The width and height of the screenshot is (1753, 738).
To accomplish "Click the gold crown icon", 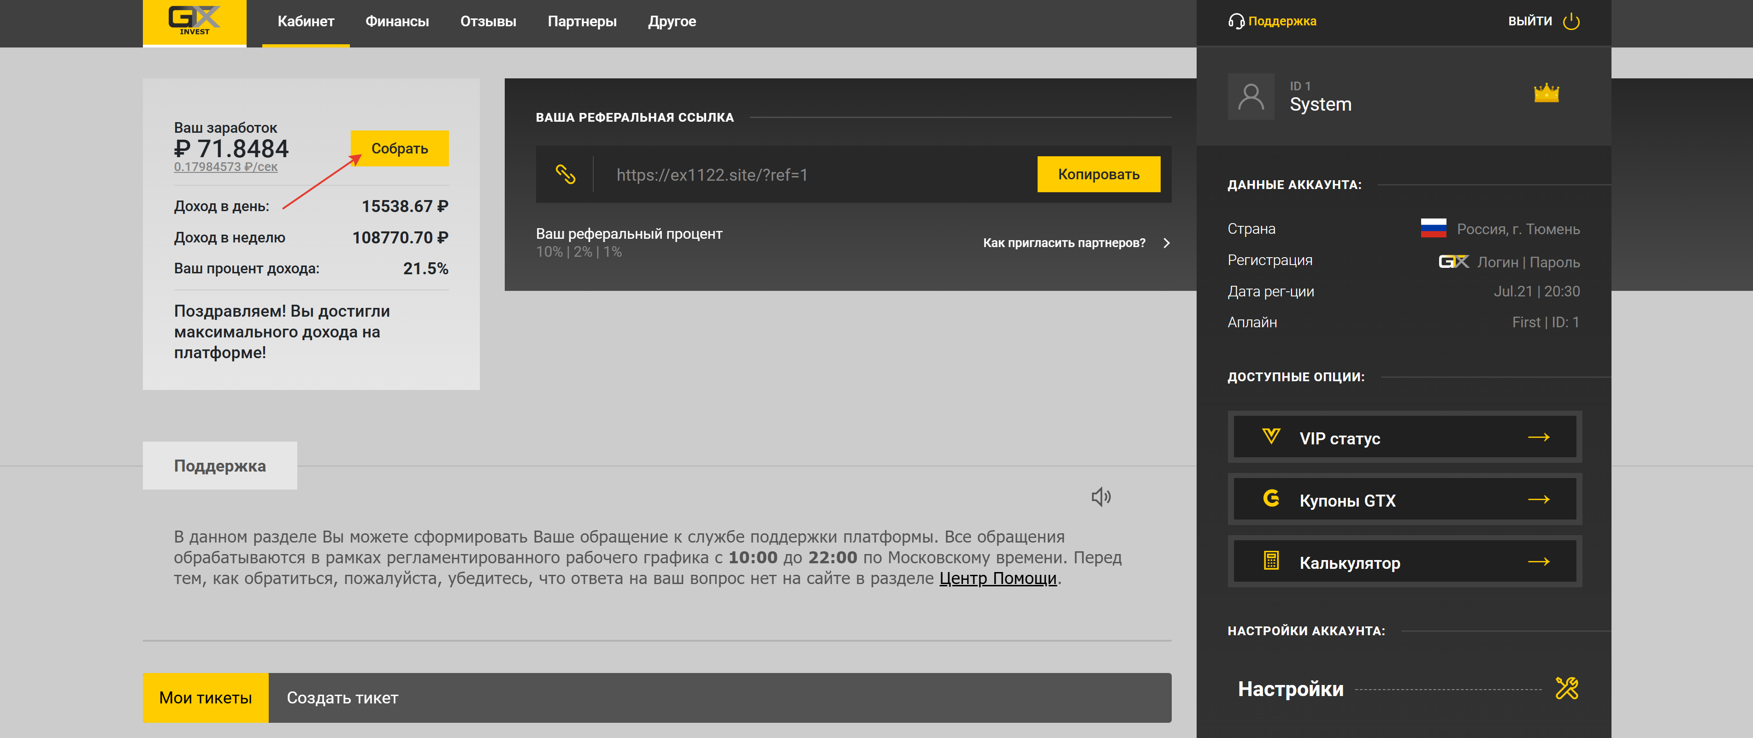I will [x=1546, y=93].
